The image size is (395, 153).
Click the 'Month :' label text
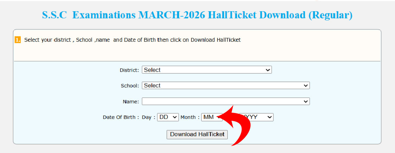(190, 118)
